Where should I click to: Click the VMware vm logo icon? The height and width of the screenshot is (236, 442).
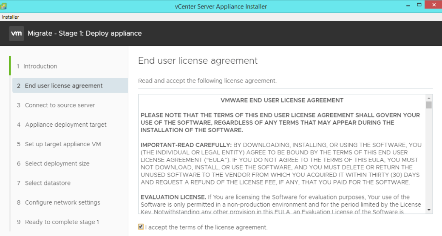[x=17, y=33]
